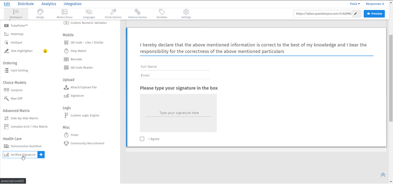Add Card Sorting question type

coord(16,70)
